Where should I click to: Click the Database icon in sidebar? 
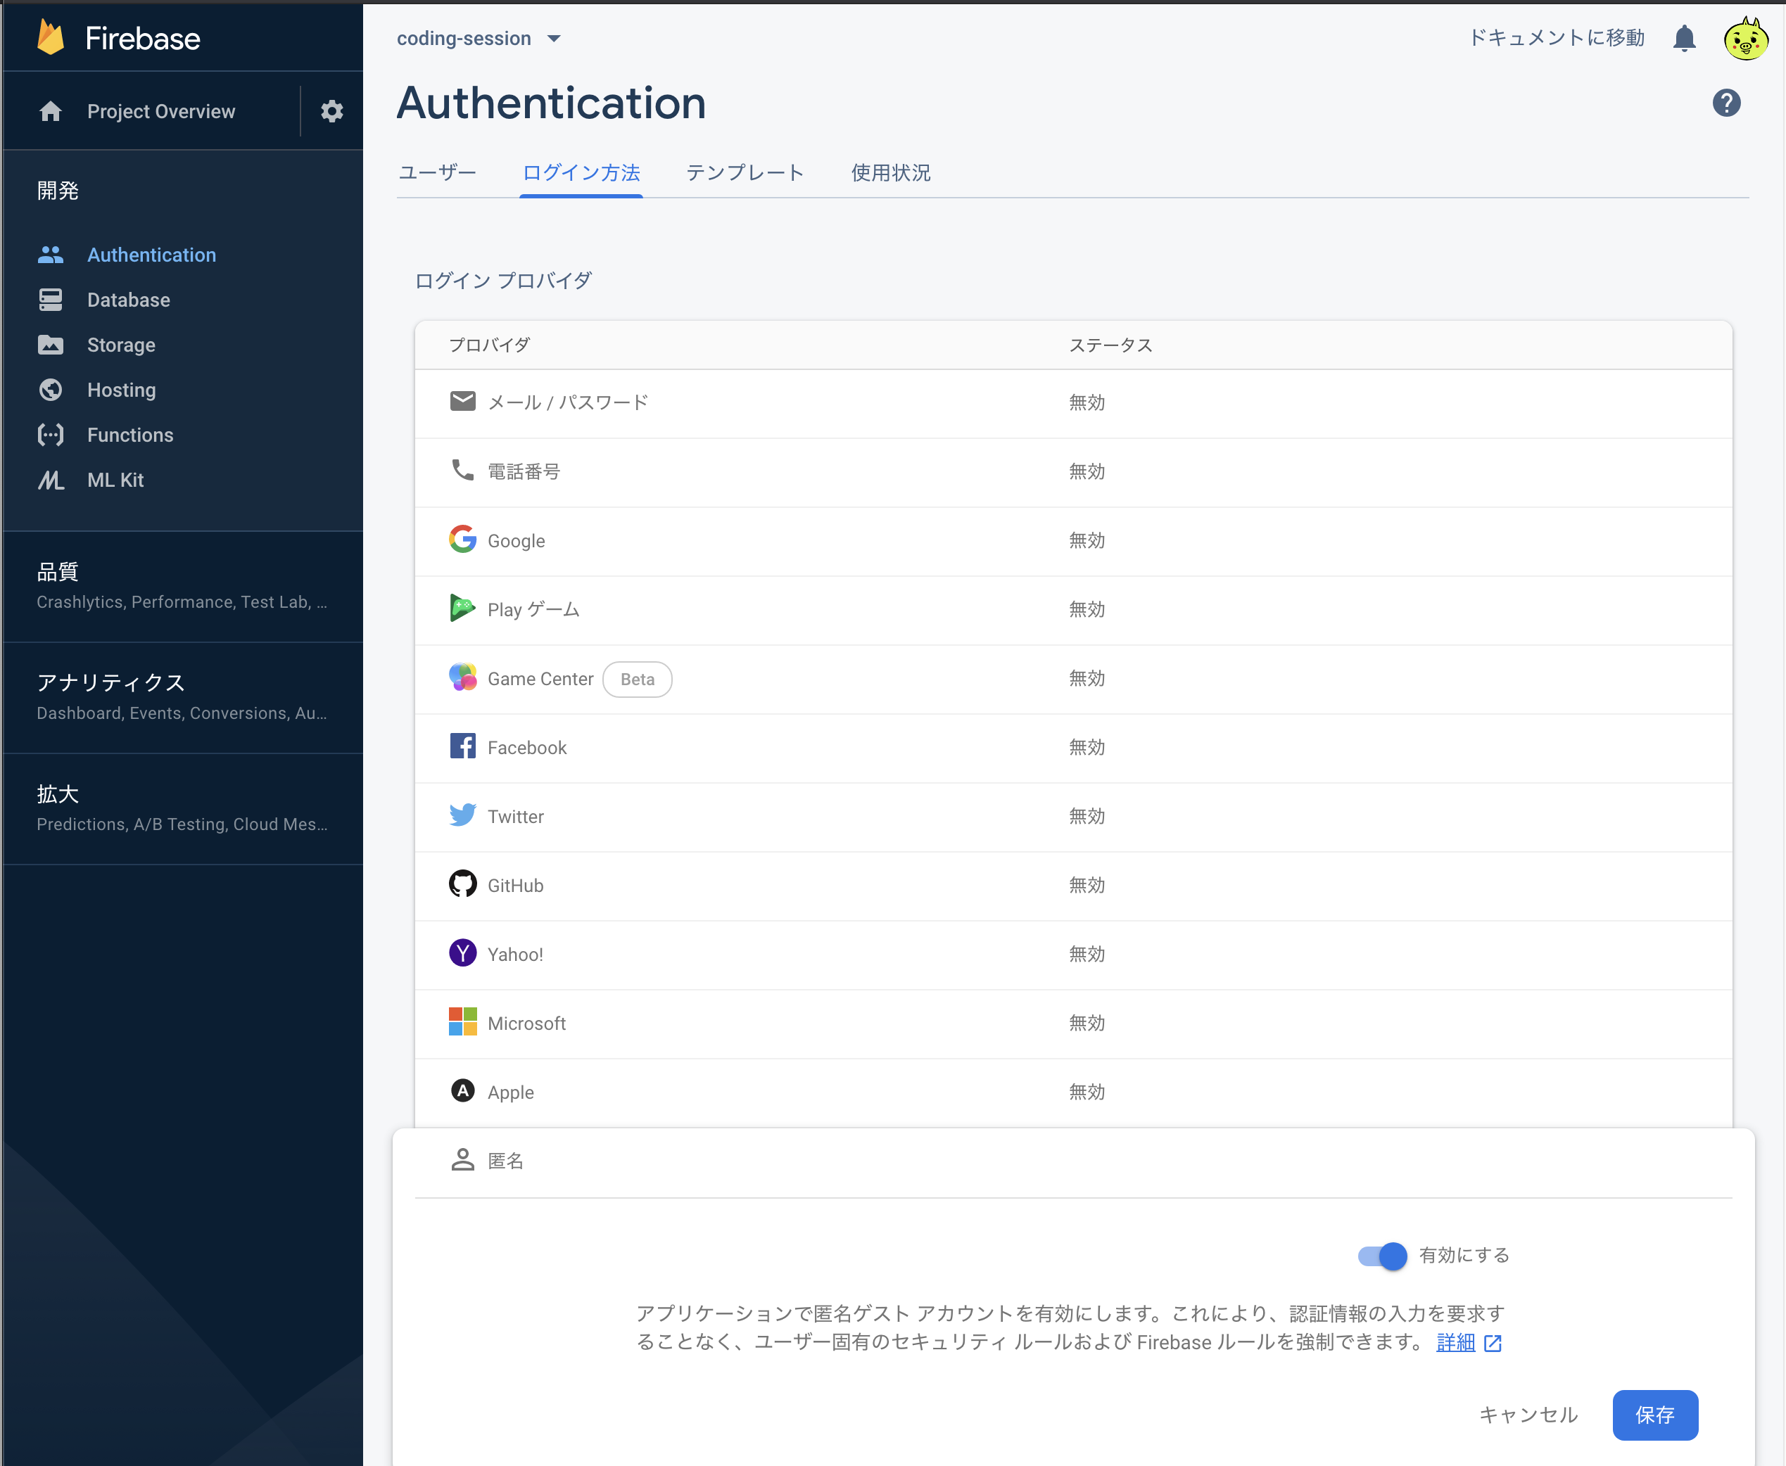click(x=51, y=300)
